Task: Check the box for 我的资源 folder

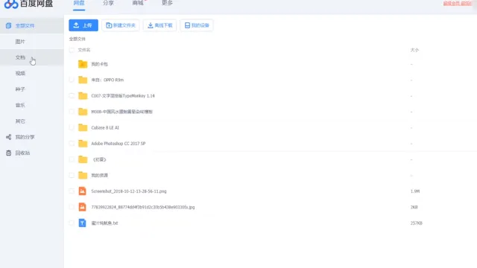Action: [x=72, y=175]
